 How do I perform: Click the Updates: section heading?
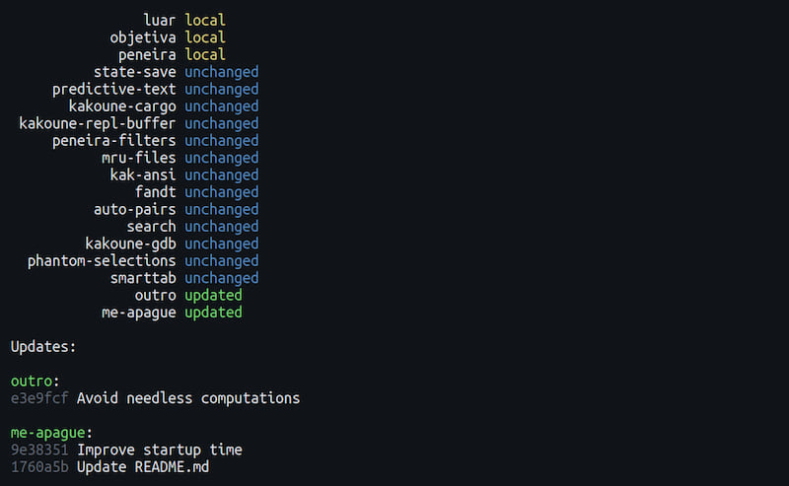[x=43, y=347]
